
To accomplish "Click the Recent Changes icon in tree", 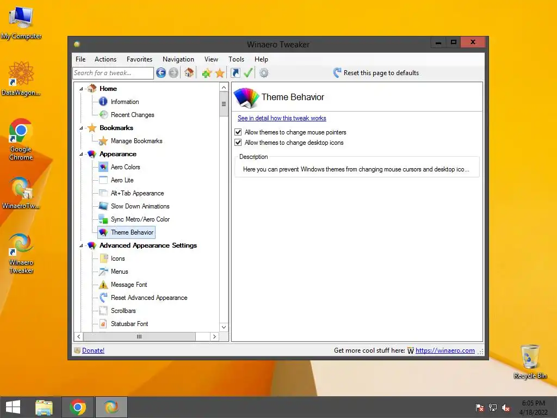I will pyautogui.click(x=103, y=115).
